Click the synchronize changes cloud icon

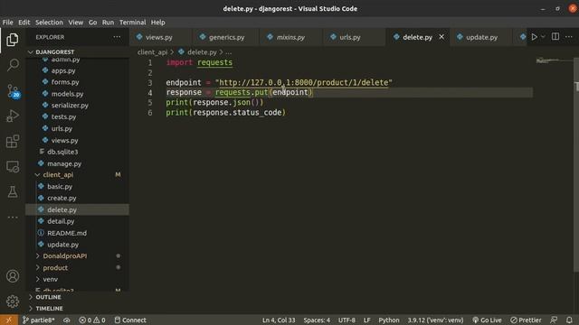tap(67, 320)
